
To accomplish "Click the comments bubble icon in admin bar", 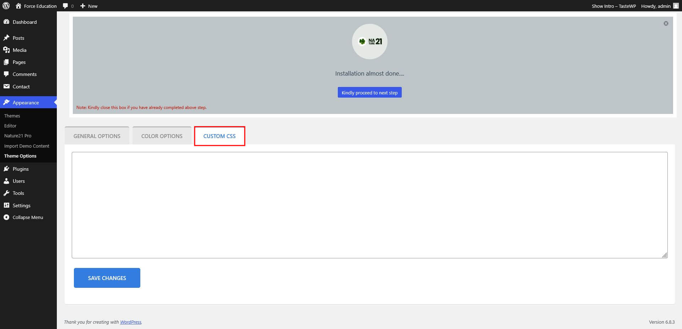I will 65,6.
